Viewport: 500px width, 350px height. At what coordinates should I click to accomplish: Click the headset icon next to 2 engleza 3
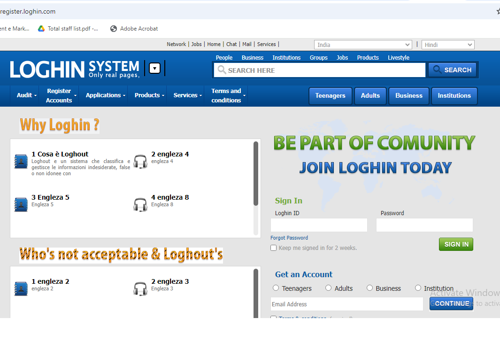[x=140, y=288]
